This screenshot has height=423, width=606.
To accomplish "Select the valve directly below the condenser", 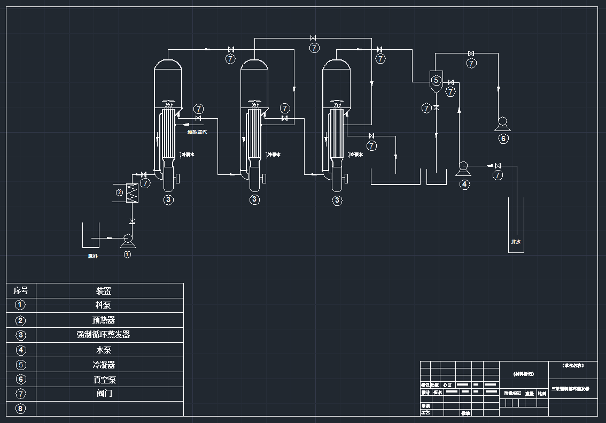I will tap(437, 107).
